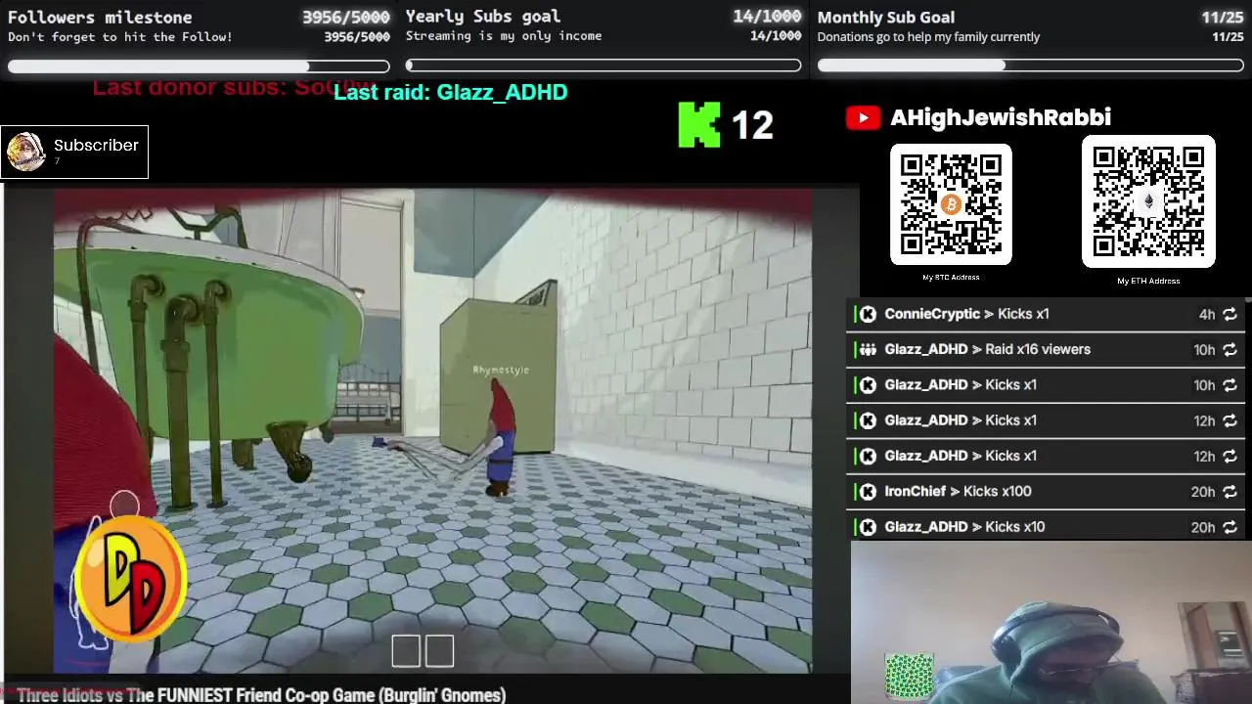Click the Kick count number 12

751,125
